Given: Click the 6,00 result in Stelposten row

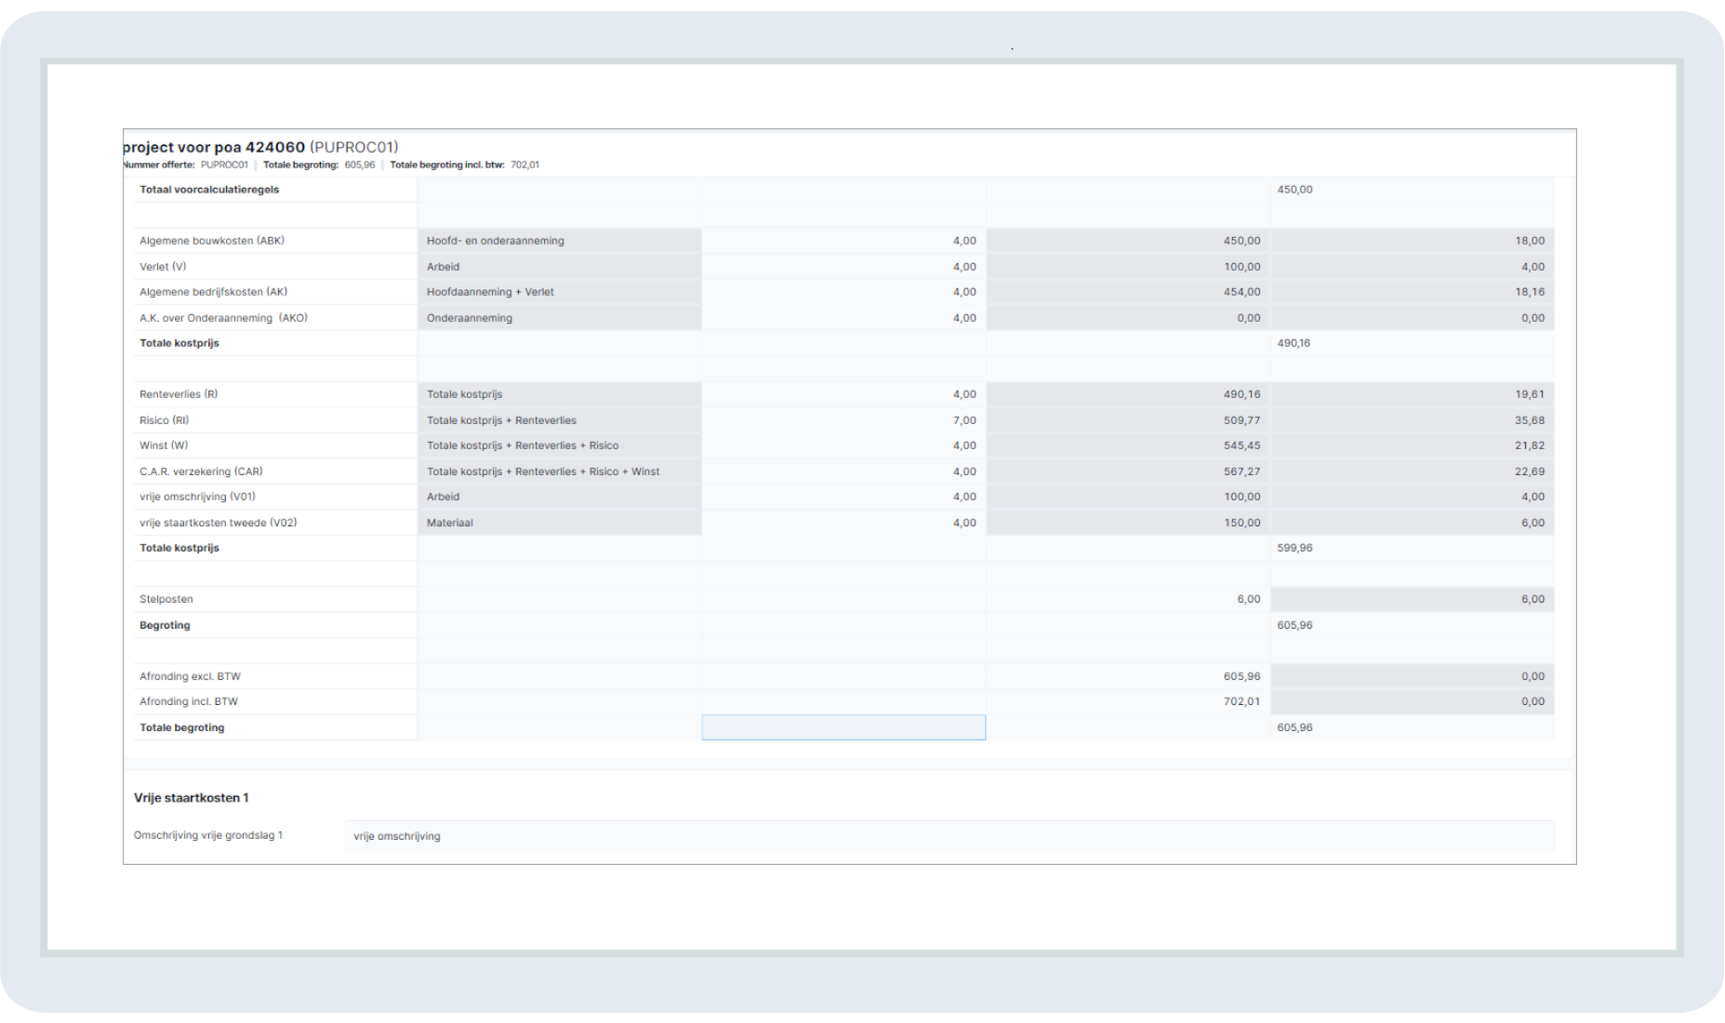Looking at the screenshot, I should pyautogui.click(x=1533, y=599).
